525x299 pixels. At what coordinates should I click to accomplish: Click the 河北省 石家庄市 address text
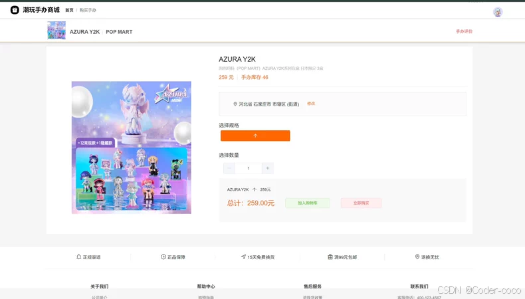[269, 104]
